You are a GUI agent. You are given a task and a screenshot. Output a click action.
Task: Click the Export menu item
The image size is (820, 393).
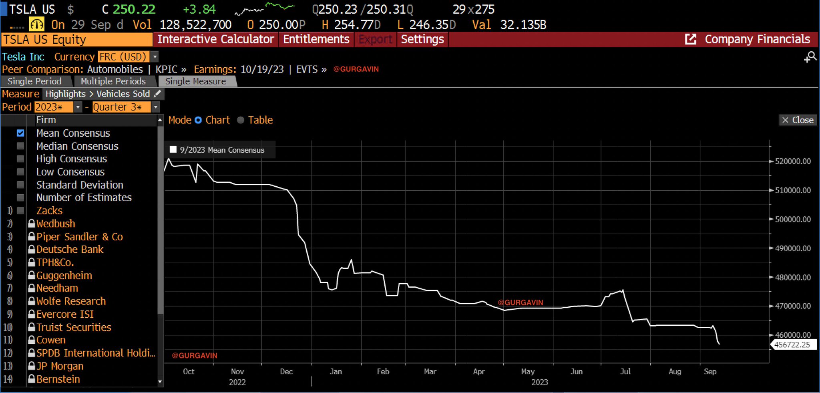pos(376,39)
